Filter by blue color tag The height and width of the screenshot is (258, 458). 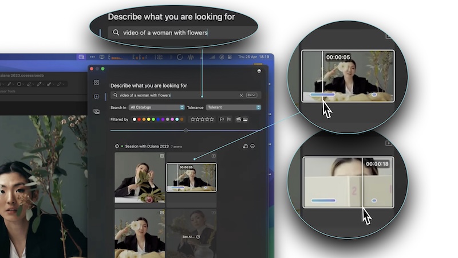click(x=158, y=119)
